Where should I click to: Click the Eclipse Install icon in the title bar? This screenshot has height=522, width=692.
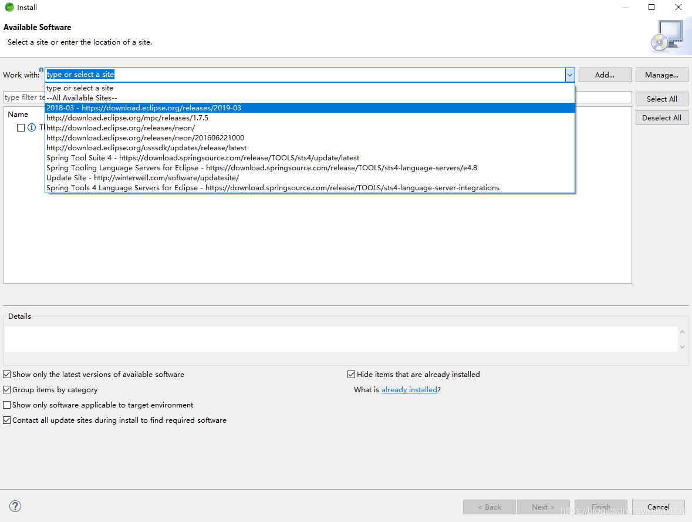tap(9, 7)
